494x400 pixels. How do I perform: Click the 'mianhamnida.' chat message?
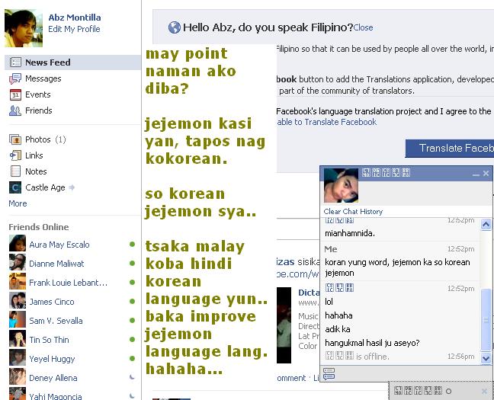pyautogui.click(x=350, y=233)
